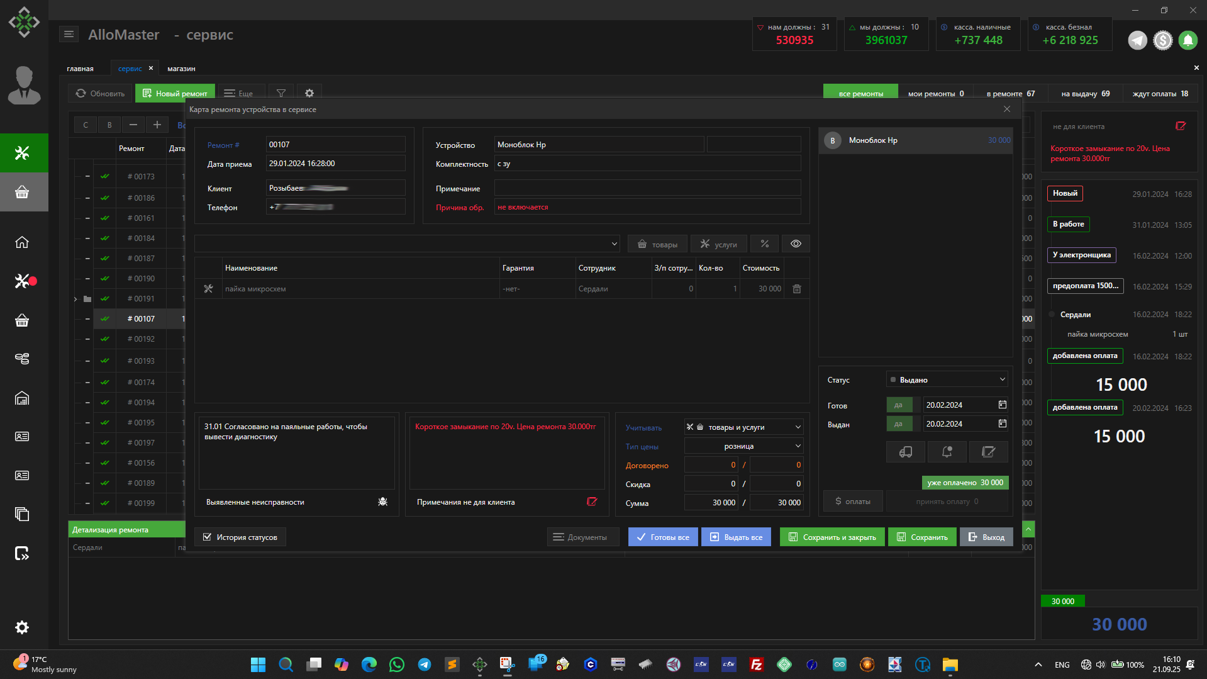Click the eye visibility icon in services toolbar
This screenshot has width=1207, height=679.
[796, 244]
